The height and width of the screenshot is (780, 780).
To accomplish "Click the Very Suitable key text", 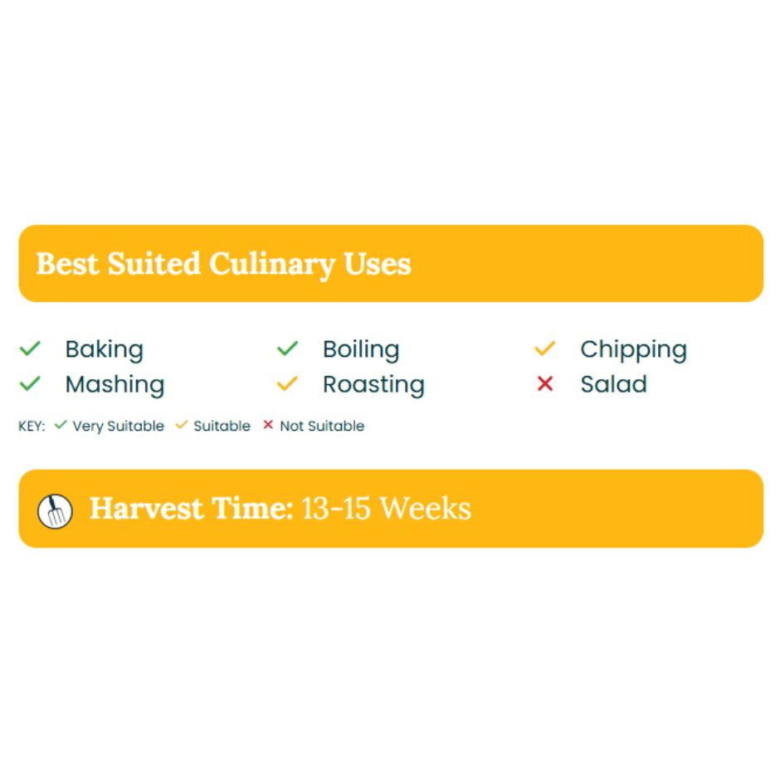I will [119, 427].
